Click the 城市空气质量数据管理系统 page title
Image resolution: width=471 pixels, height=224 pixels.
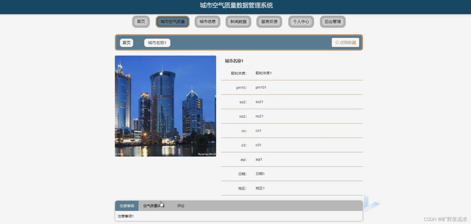236,5
